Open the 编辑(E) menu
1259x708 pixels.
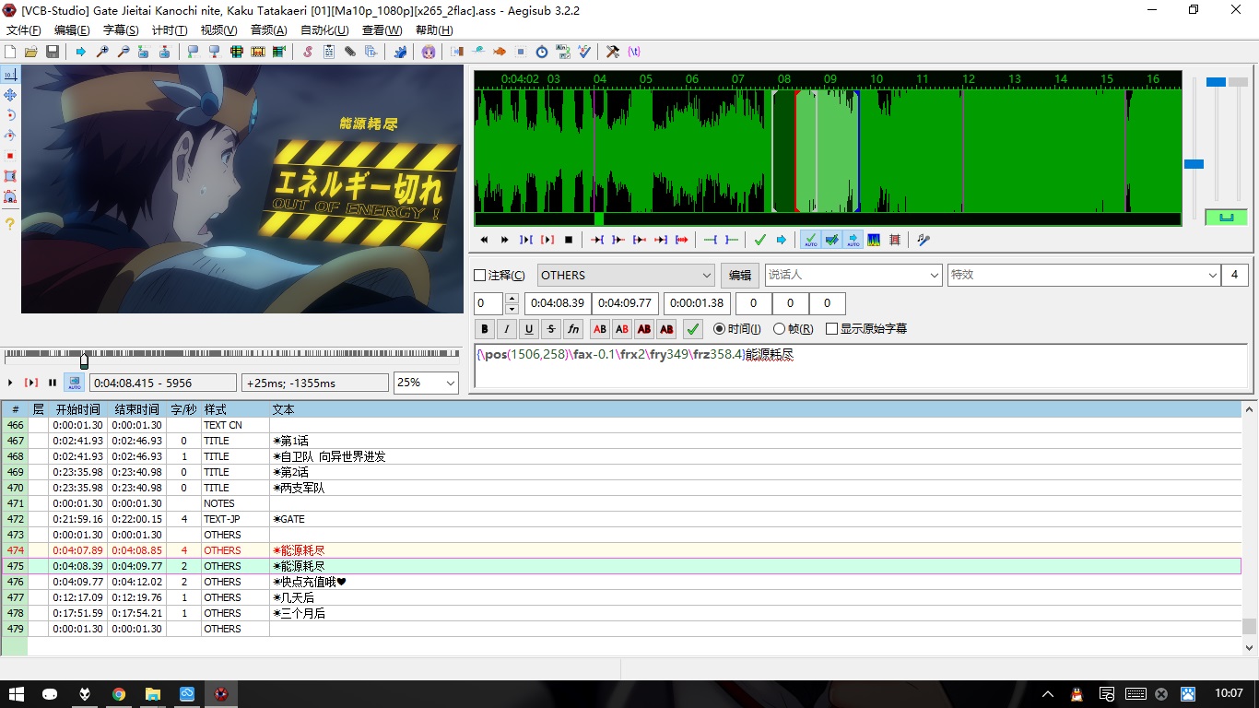72,30
